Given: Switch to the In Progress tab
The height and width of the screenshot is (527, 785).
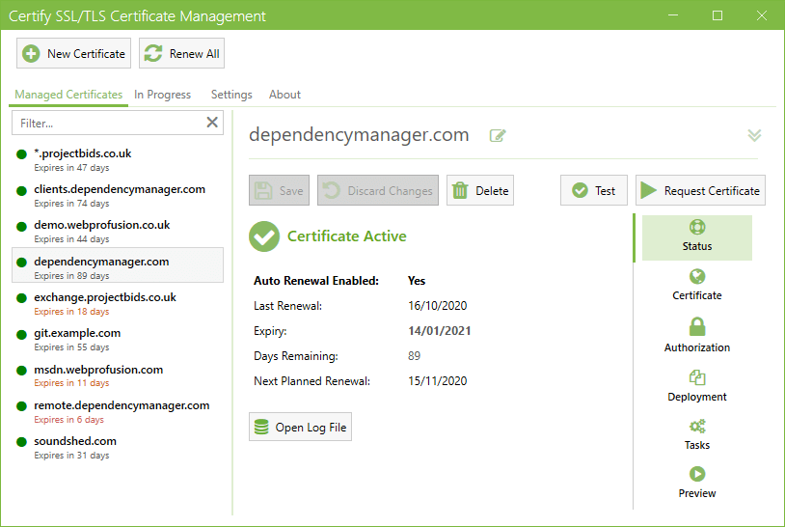Looking at the screenshot, I should (162, 95).
